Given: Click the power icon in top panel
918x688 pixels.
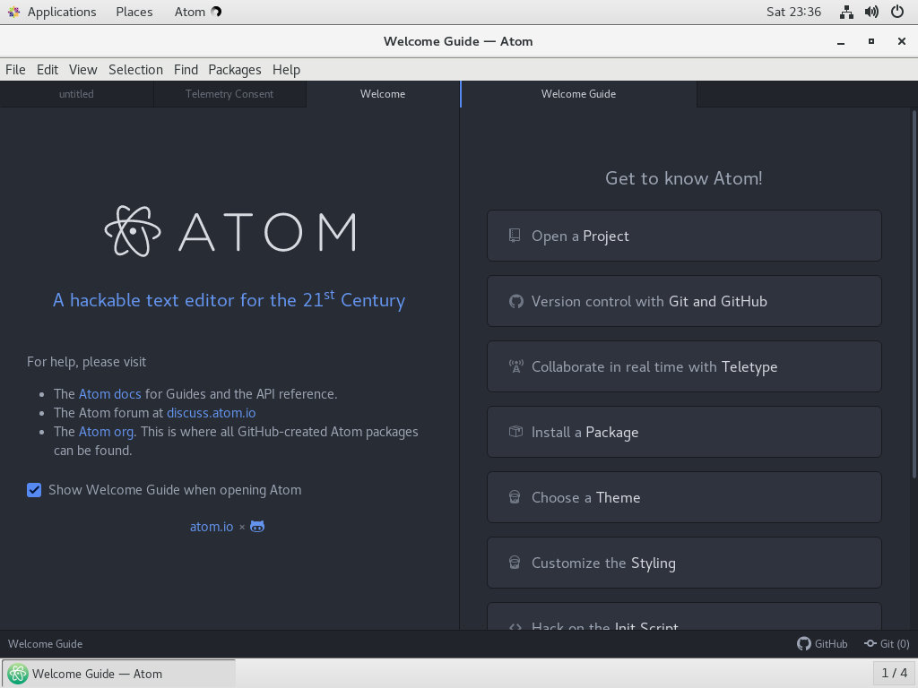Looking at the screenshot, I should click(x=896, y=12).
